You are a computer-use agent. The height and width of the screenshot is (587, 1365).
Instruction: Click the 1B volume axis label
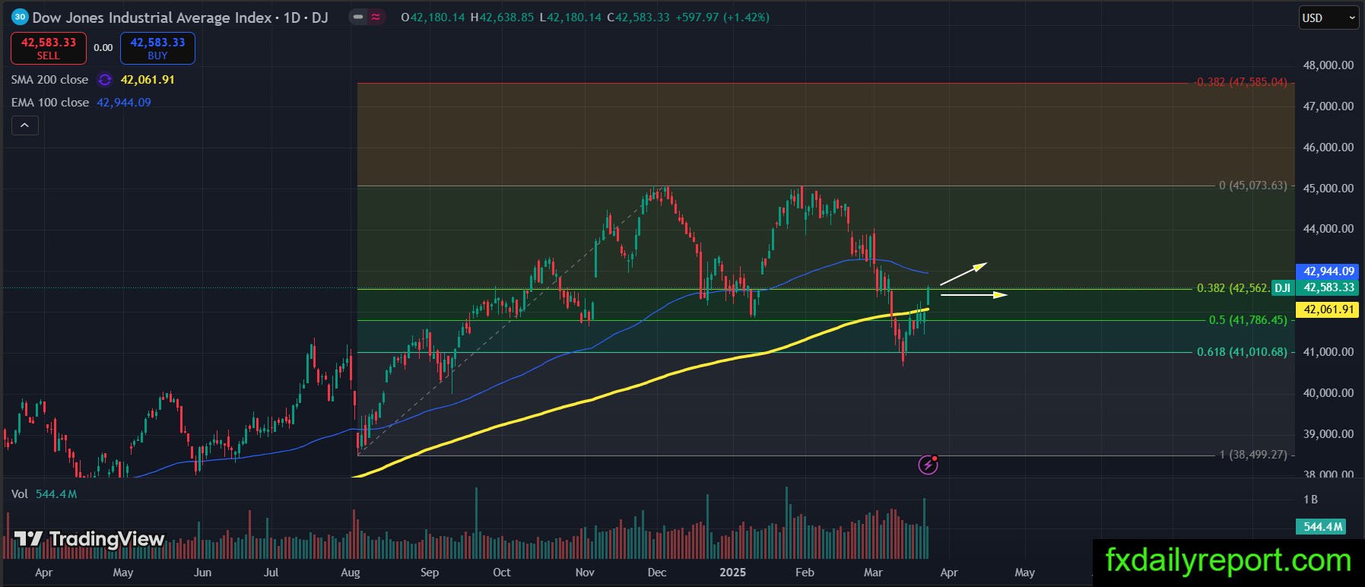(1310, 500)
